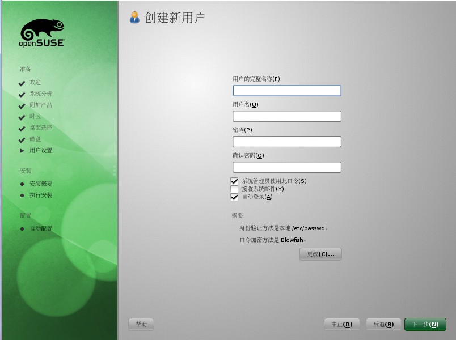Proceed with the 下一步(N) button
The image size is (456, 340).
(x=425, y=324)
